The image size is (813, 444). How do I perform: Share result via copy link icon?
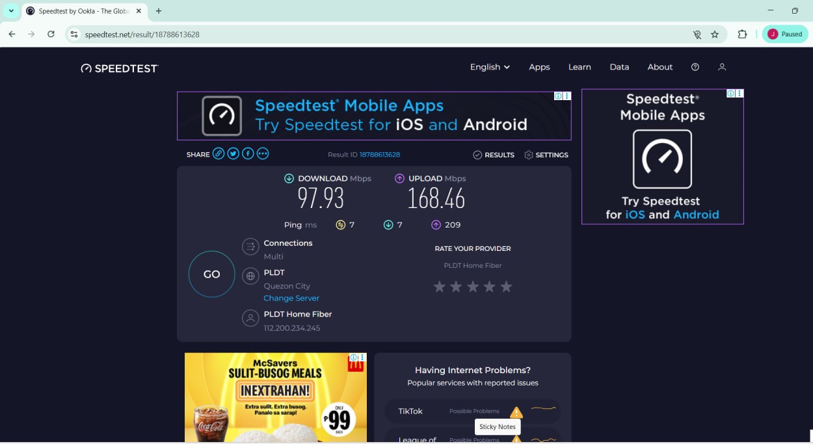(x=219, y=153)
